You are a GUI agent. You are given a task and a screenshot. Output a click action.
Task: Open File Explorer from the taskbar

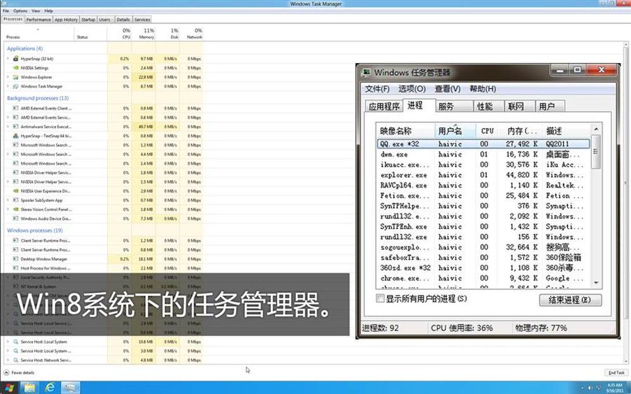tap(30, 388)
